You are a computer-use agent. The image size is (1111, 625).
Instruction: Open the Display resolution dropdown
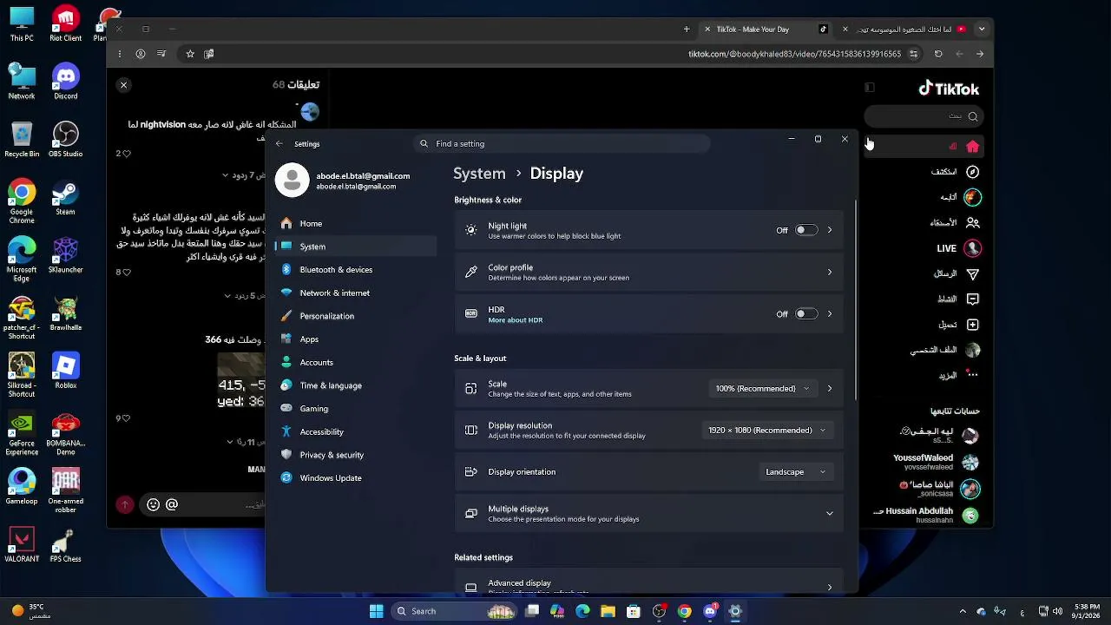coord(767,430)
